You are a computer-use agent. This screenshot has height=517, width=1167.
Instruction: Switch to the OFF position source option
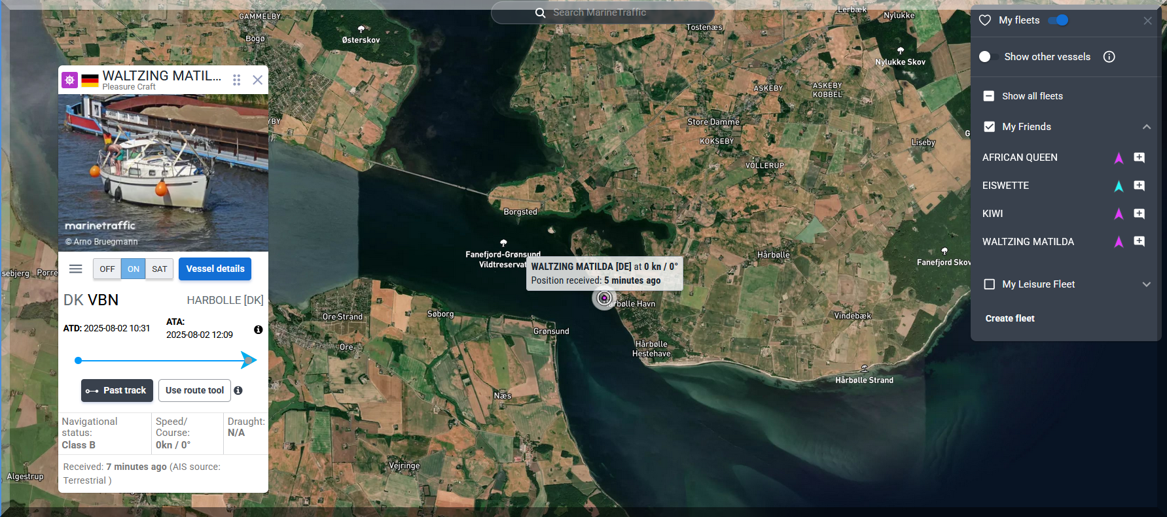click(x=107, y=269)
